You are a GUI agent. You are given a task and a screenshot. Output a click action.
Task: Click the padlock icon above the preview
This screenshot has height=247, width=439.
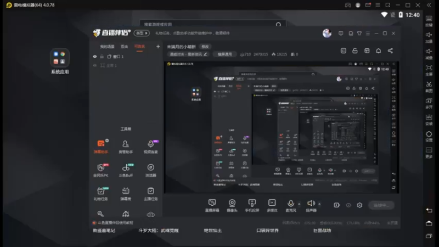coord(355,50)
